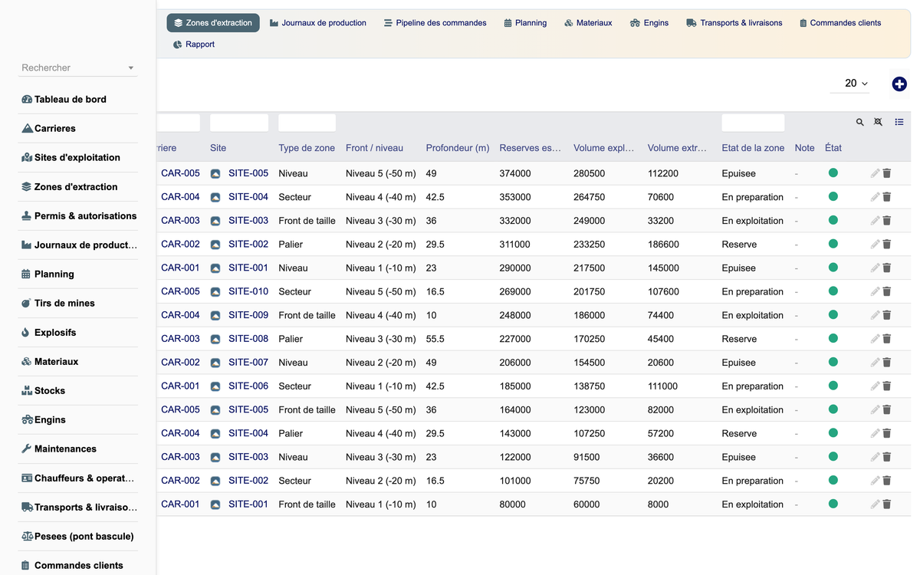Screen dimensions: 920x575
Task: Edit the row with reserves 374000
Action: click(875, 173)
